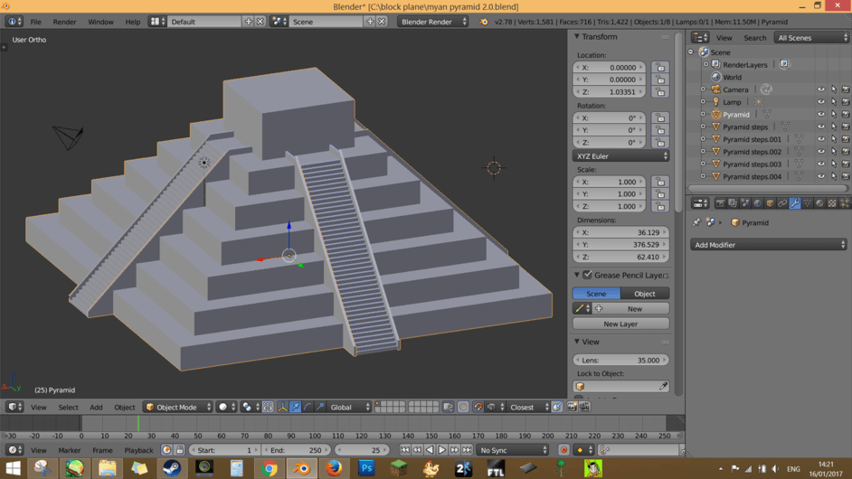Toggle visibility of Pyramid steps.004
Viewport: 852px width, 479px height.
[x=821, y=176]
